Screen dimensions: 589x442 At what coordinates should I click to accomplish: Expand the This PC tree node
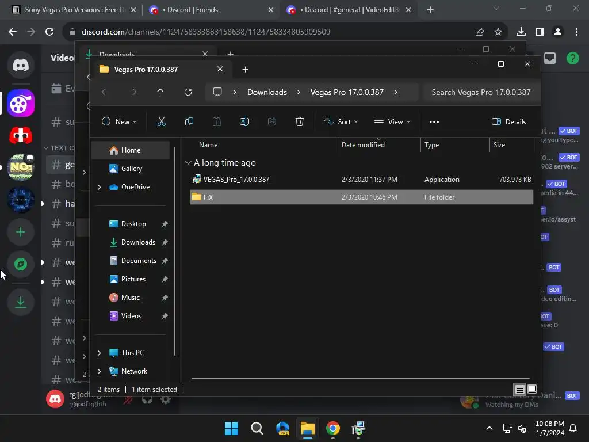99,353
